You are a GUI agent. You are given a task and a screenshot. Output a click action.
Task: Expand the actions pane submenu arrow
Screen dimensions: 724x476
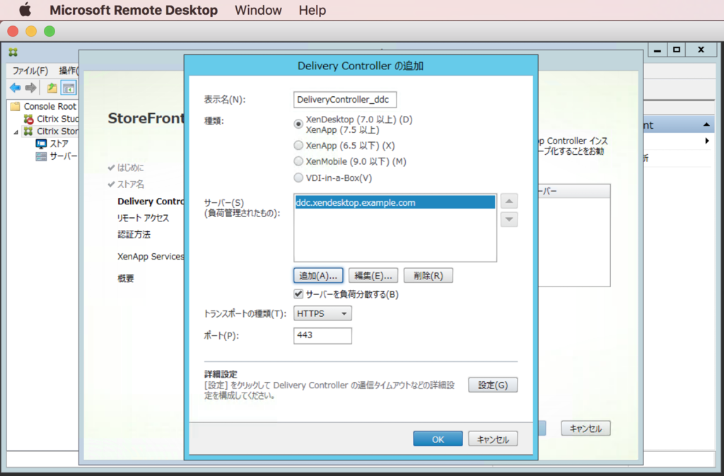[707, 141]
